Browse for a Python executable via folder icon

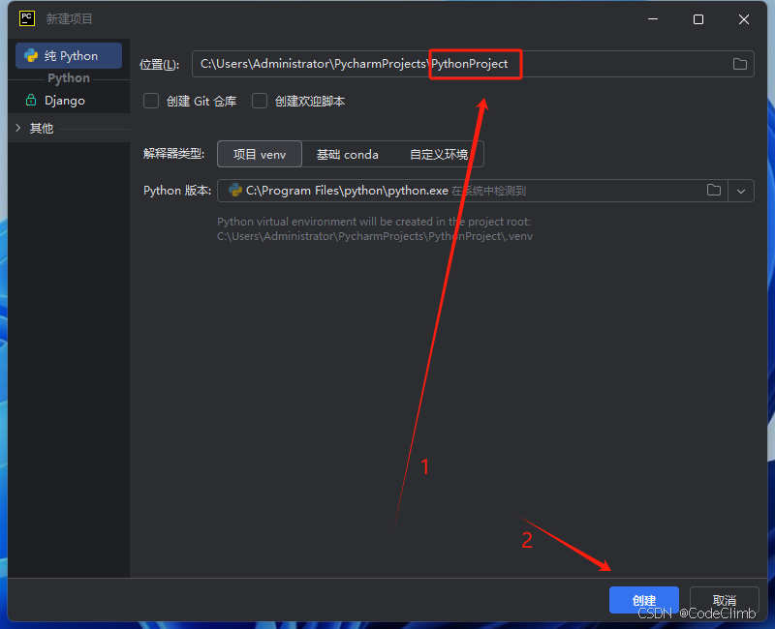pyautogui.click(x=714, y=190)
